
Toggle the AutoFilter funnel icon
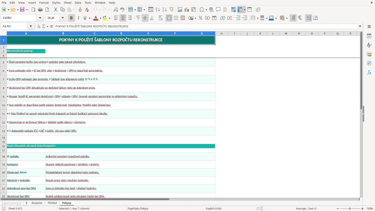click(172, 10)
